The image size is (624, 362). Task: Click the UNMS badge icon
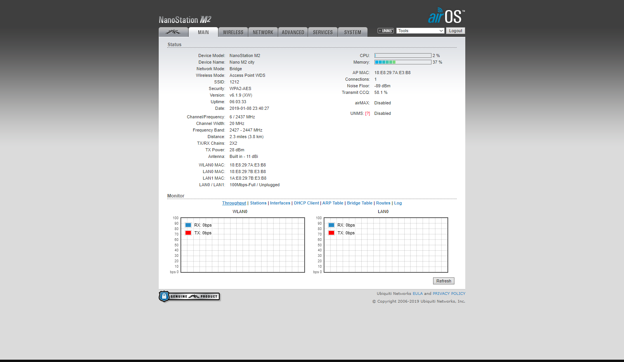386,31
